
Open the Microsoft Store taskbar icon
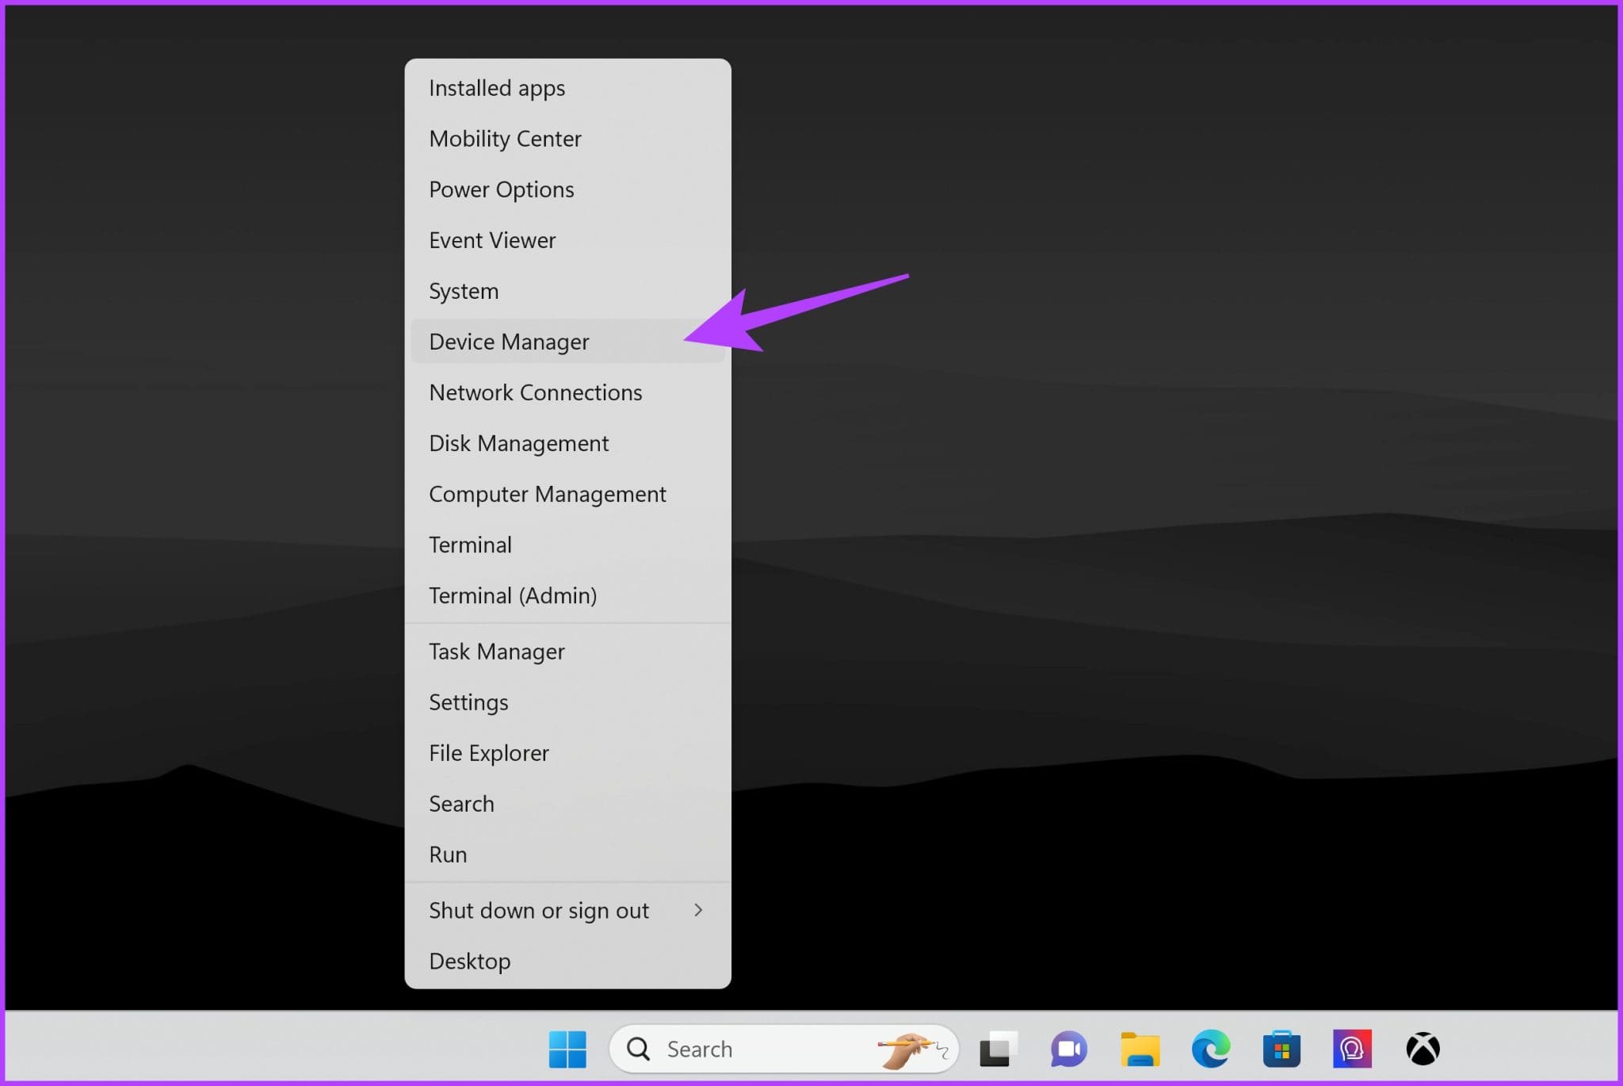coord(1281,1049)
